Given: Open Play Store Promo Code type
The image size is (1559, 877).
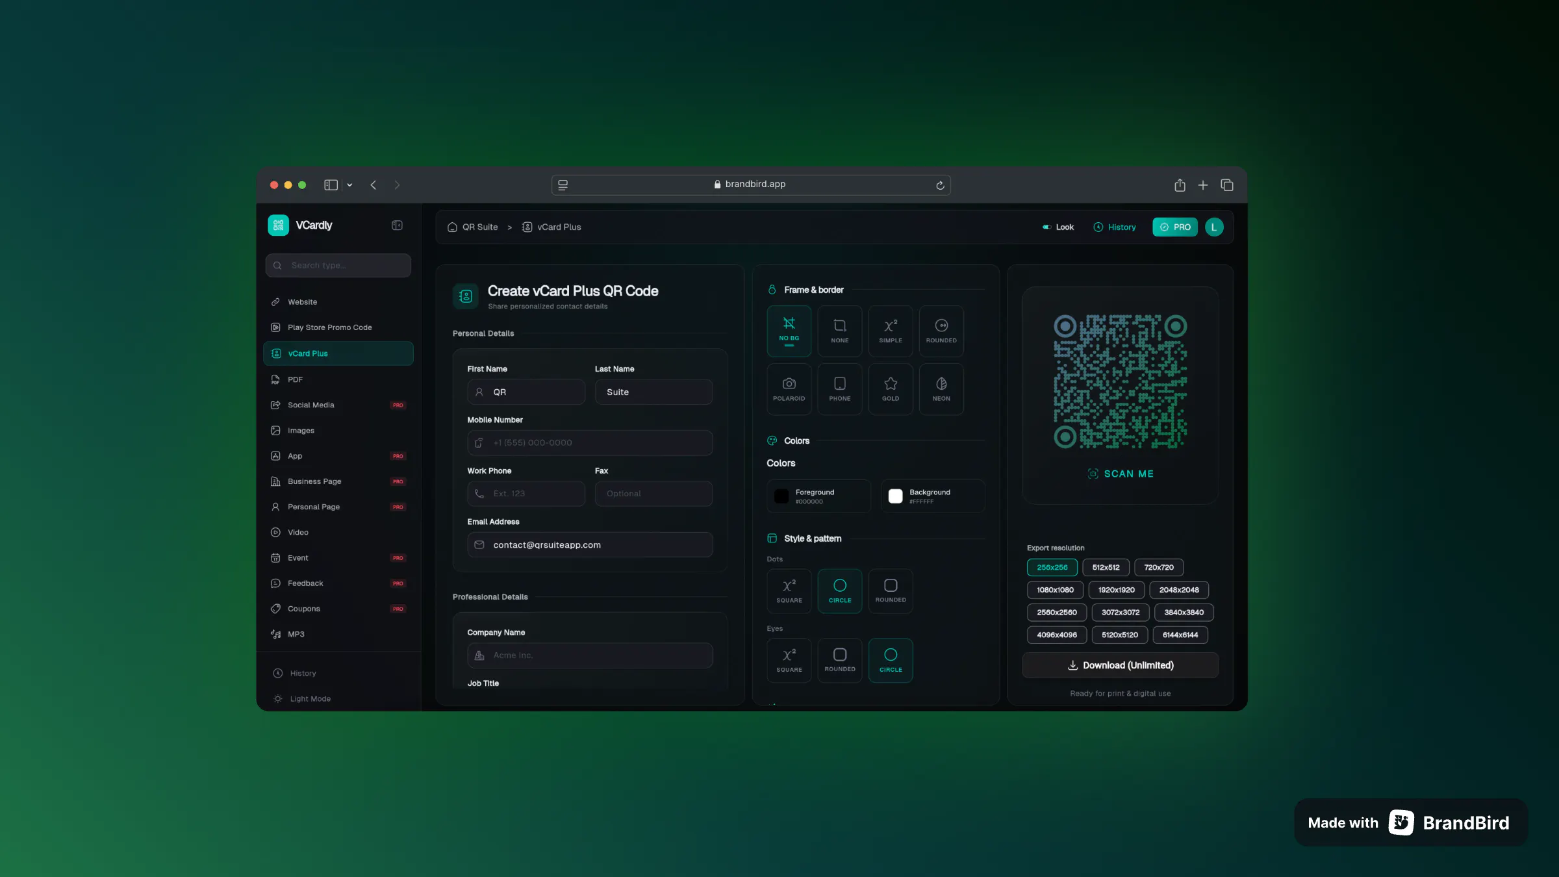Looking at the screenshot, I should [x=338, y=327].
